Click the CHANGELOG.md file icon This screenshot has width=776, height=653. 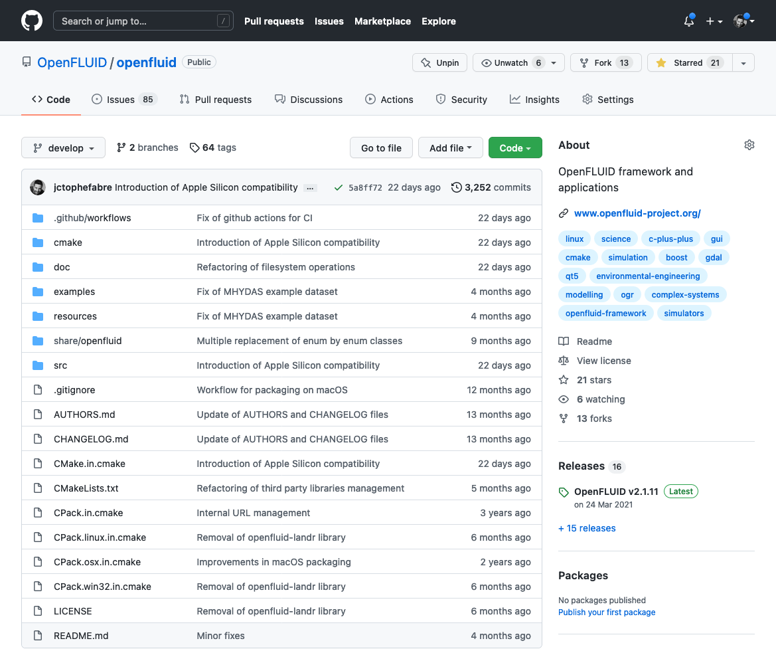pos(38,439)
